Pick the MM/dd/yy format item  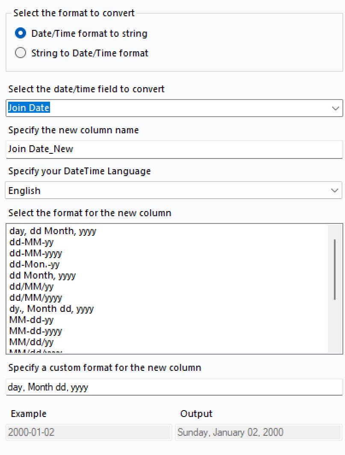coord(31,342)
